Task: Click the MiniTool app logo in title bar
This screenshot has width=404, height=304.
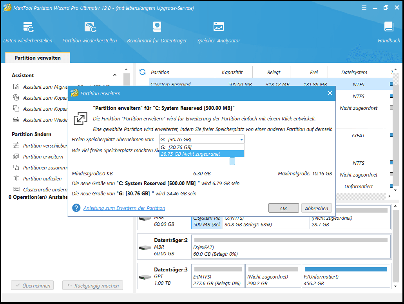Action: tap(7, 8)
